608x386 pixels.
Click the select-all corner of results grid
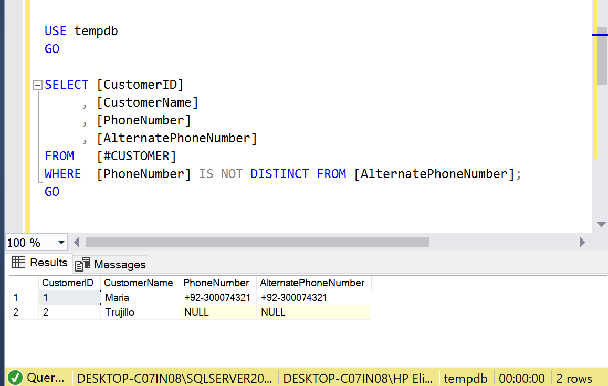click(x=23, y=283)
